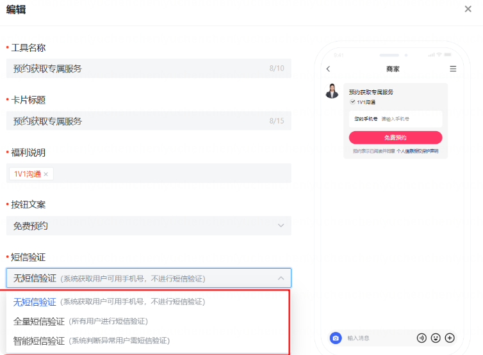The image size is (483, 355).
Task: Click the 短信验证 field label
Action: point(28,257)
